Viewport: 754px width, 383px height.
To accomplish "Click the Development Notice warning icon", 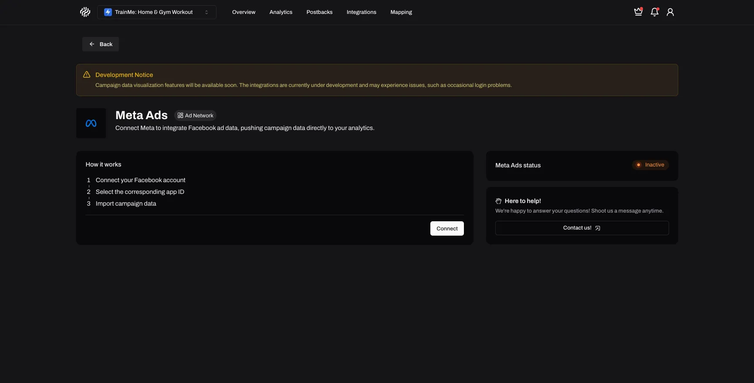I will tap(87, 75).
